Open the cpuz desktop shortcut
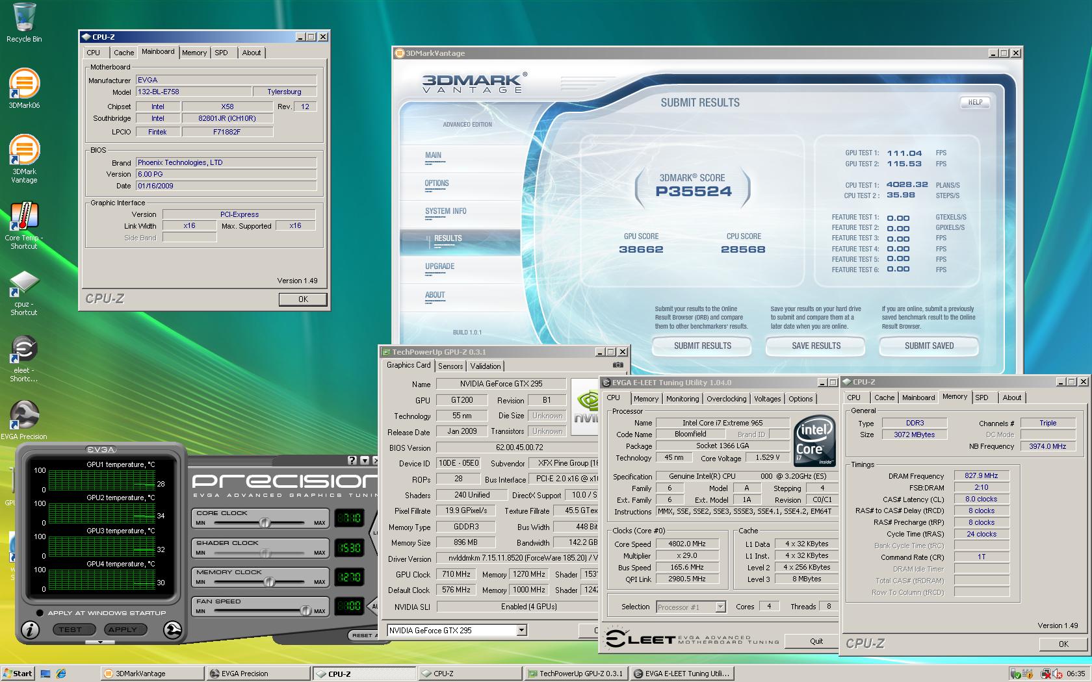This screenshot has width=1092, height=682. 24,292
